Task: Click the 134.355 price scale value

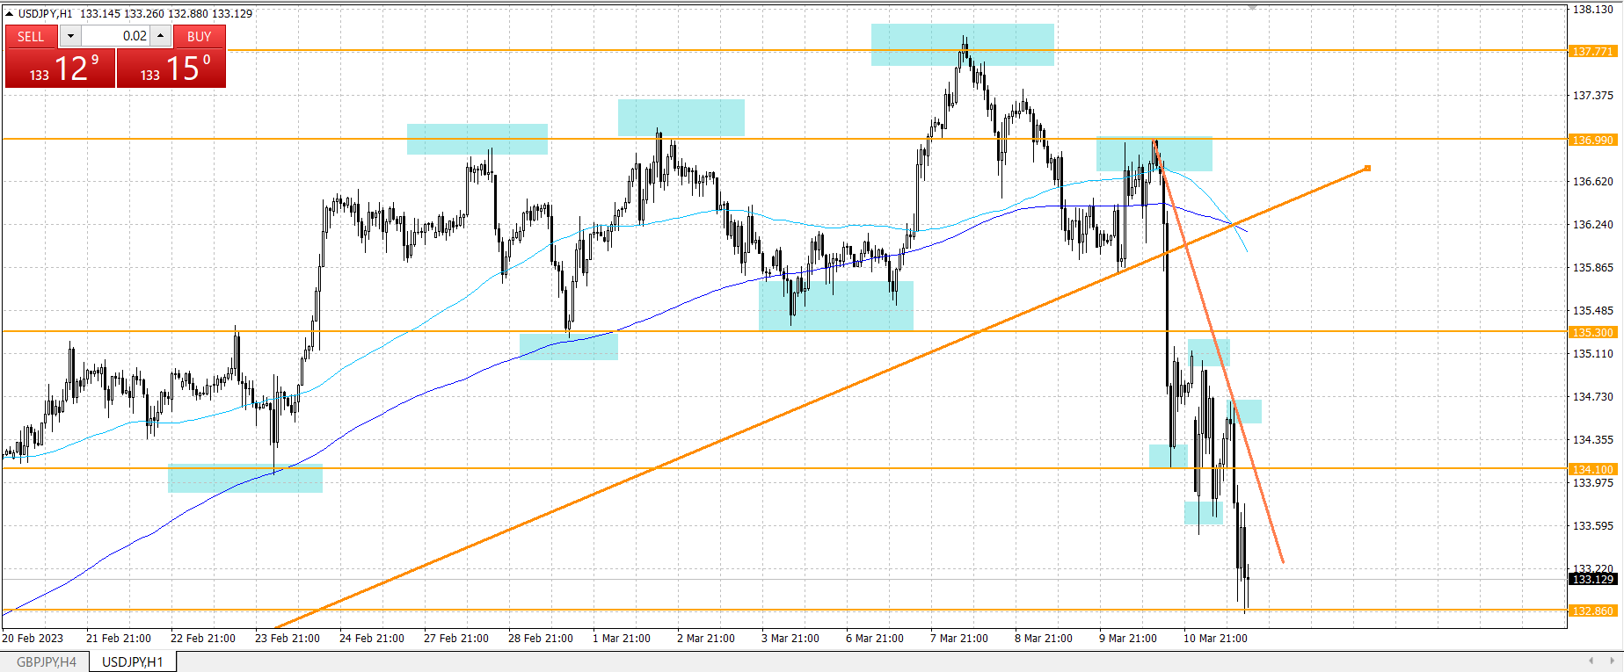Action: pyautogui.click(x=1593, y=439)
